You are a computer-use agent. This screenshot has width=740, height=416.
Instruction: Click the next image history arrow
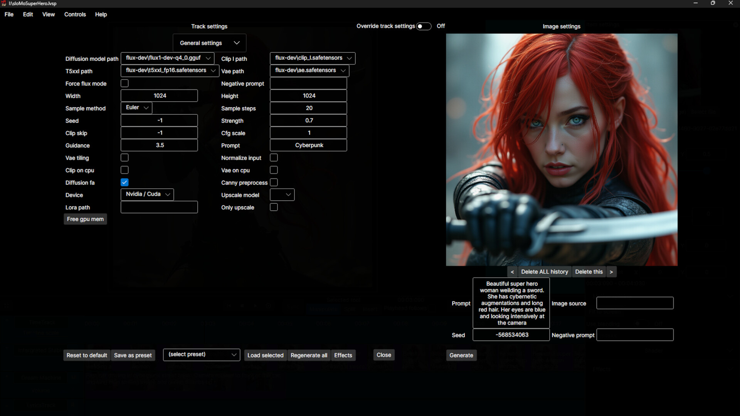tap(611, 272)
